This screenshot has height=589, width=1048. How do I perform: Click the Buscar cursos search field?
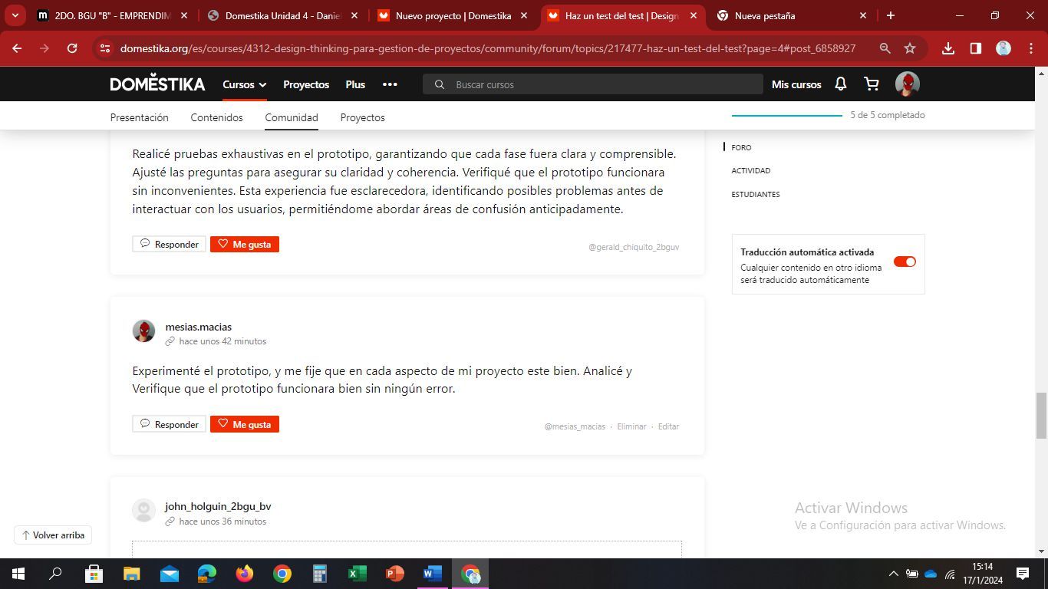pos(593,84)
